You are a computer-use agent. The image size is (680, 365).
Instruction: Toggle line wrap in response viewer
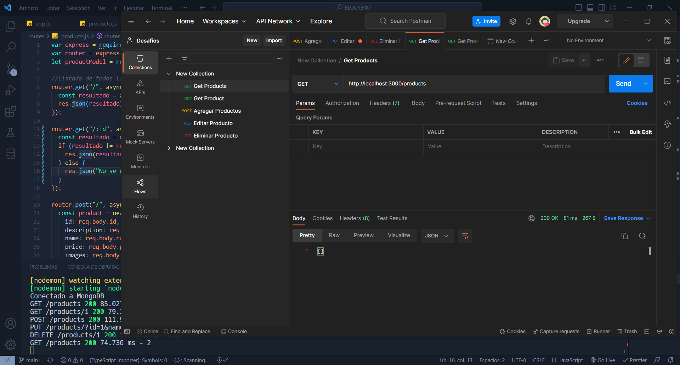coord(465,236)
